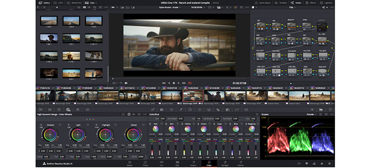Adjust the Highlight color wheel
The image size is (368, 168).
(x=105, y=135)
